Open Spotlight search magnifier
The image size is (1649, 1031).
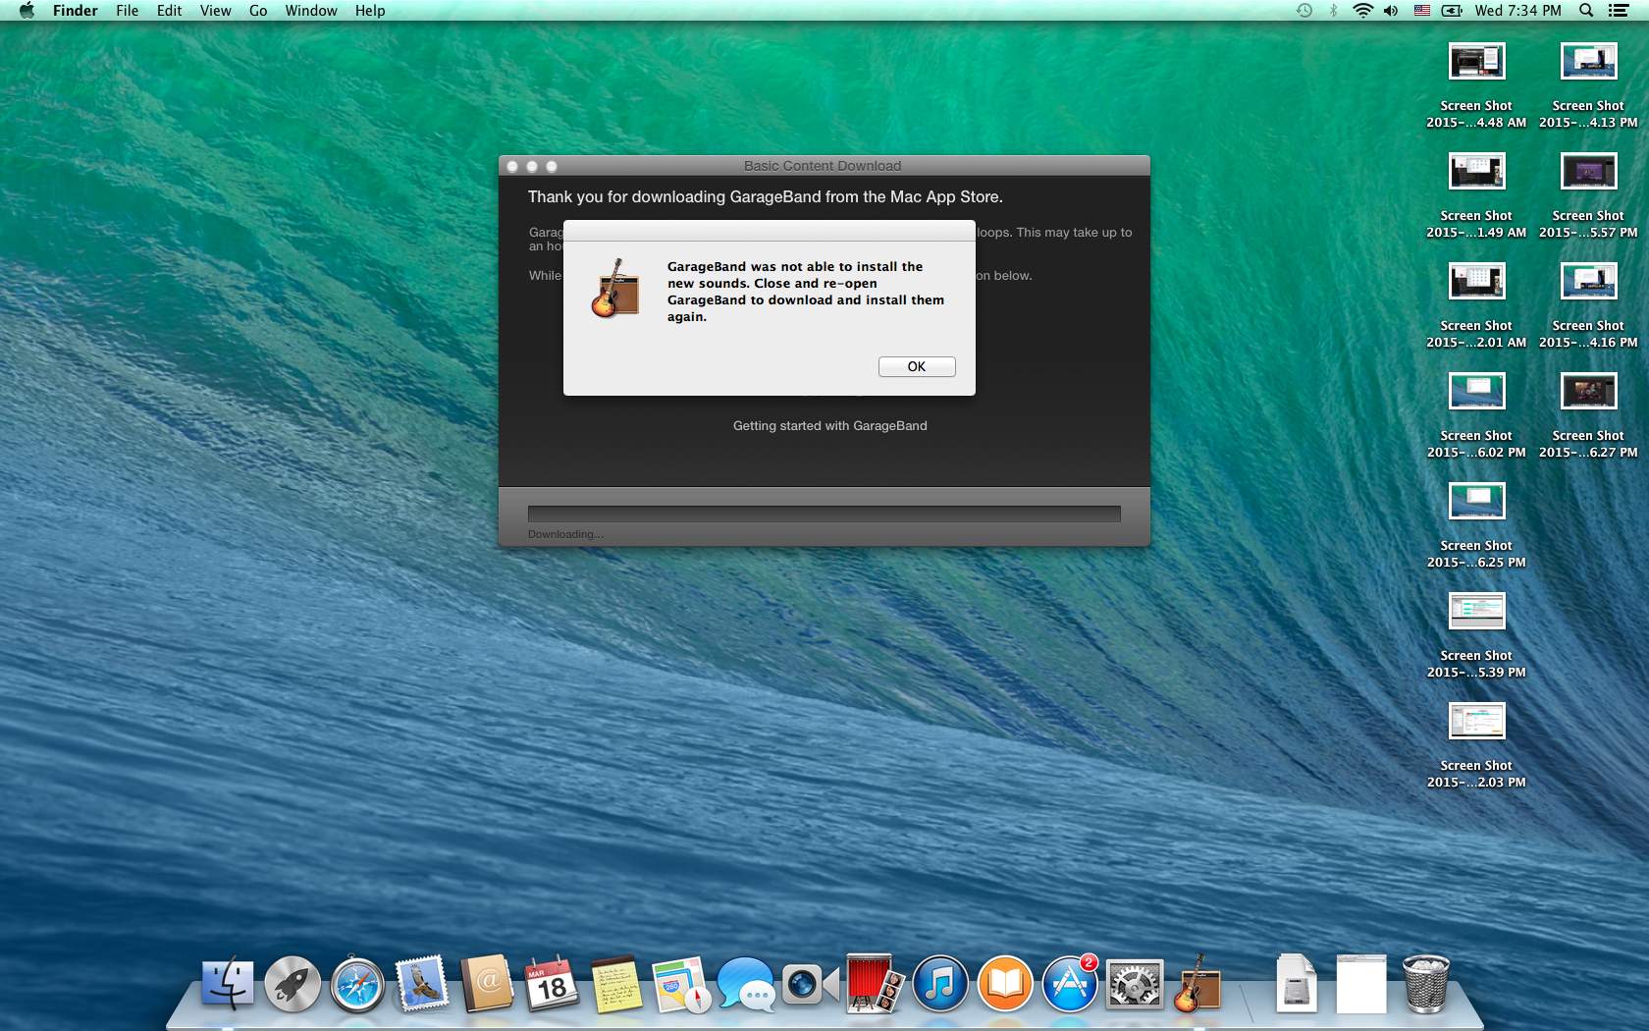(1585, 11)
